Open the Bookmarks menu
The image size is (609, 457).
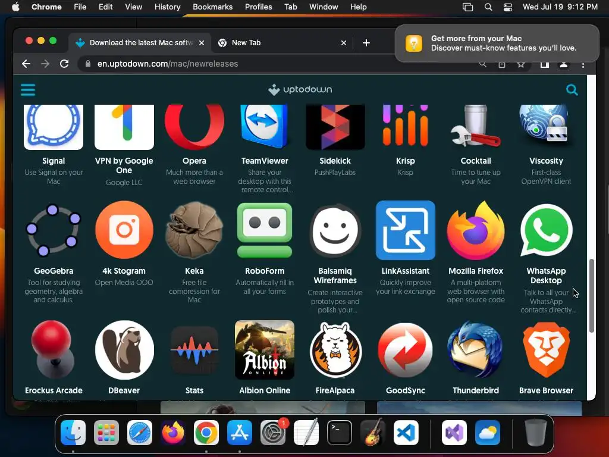pyautogui.click(x=213, y=7)
